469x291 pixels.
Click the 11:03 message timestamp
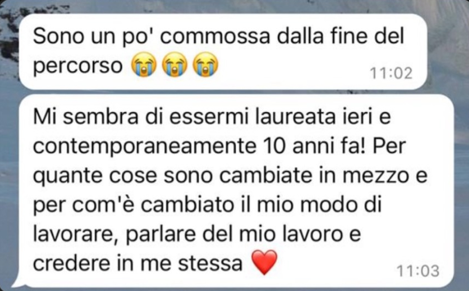417,271
